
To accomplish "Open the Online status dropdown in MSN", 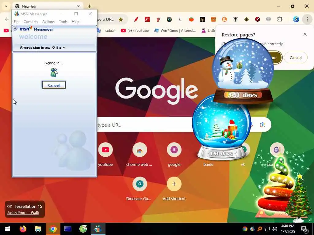I will tap(59, 47).
